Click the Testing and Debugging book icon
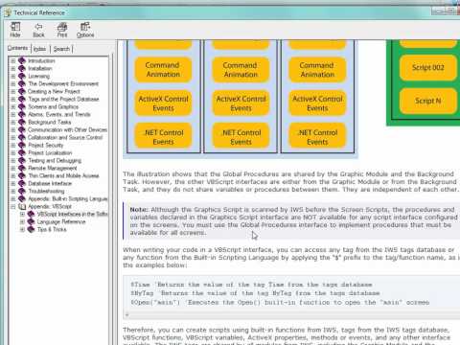The width and height of the screenshot is (460, 345). (22, 160)
